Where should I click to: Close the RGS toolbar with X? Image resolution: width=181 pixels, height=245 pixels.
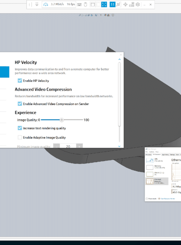(150, 5)
